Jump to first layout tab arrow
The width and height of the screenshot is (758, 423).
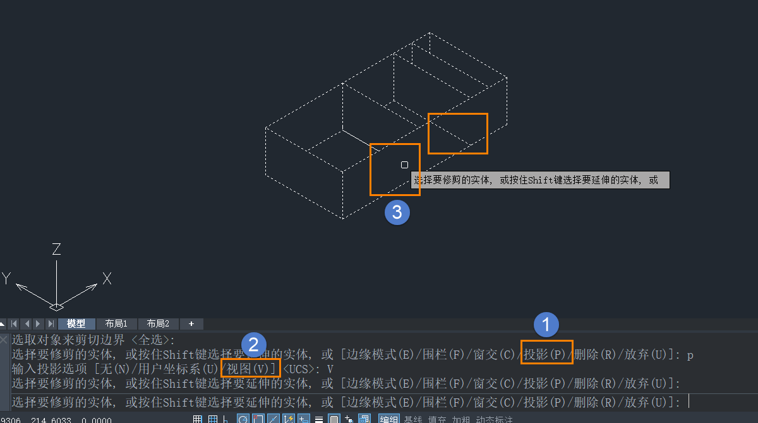point(14,323)
